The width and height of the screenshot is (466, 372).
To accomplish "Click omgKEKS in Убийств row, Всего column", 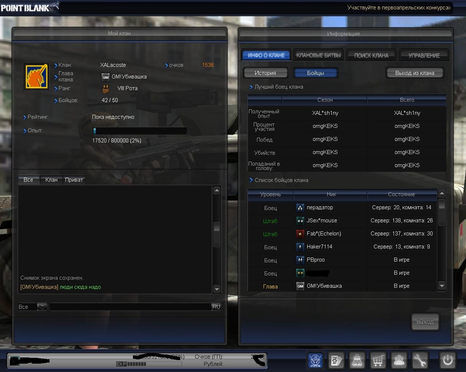I will [x=407, y=152].
